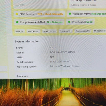Select the WiFi: Yes badge
Image resolution: width=106 pixels, height=106 pixels.
20,31
